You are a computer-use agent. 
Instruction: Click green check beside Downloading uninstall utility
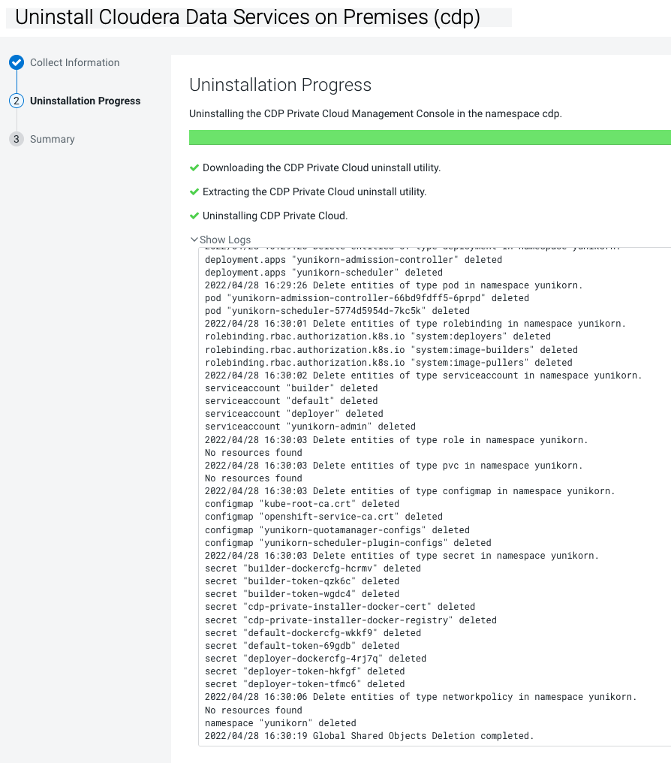point(194,167)
